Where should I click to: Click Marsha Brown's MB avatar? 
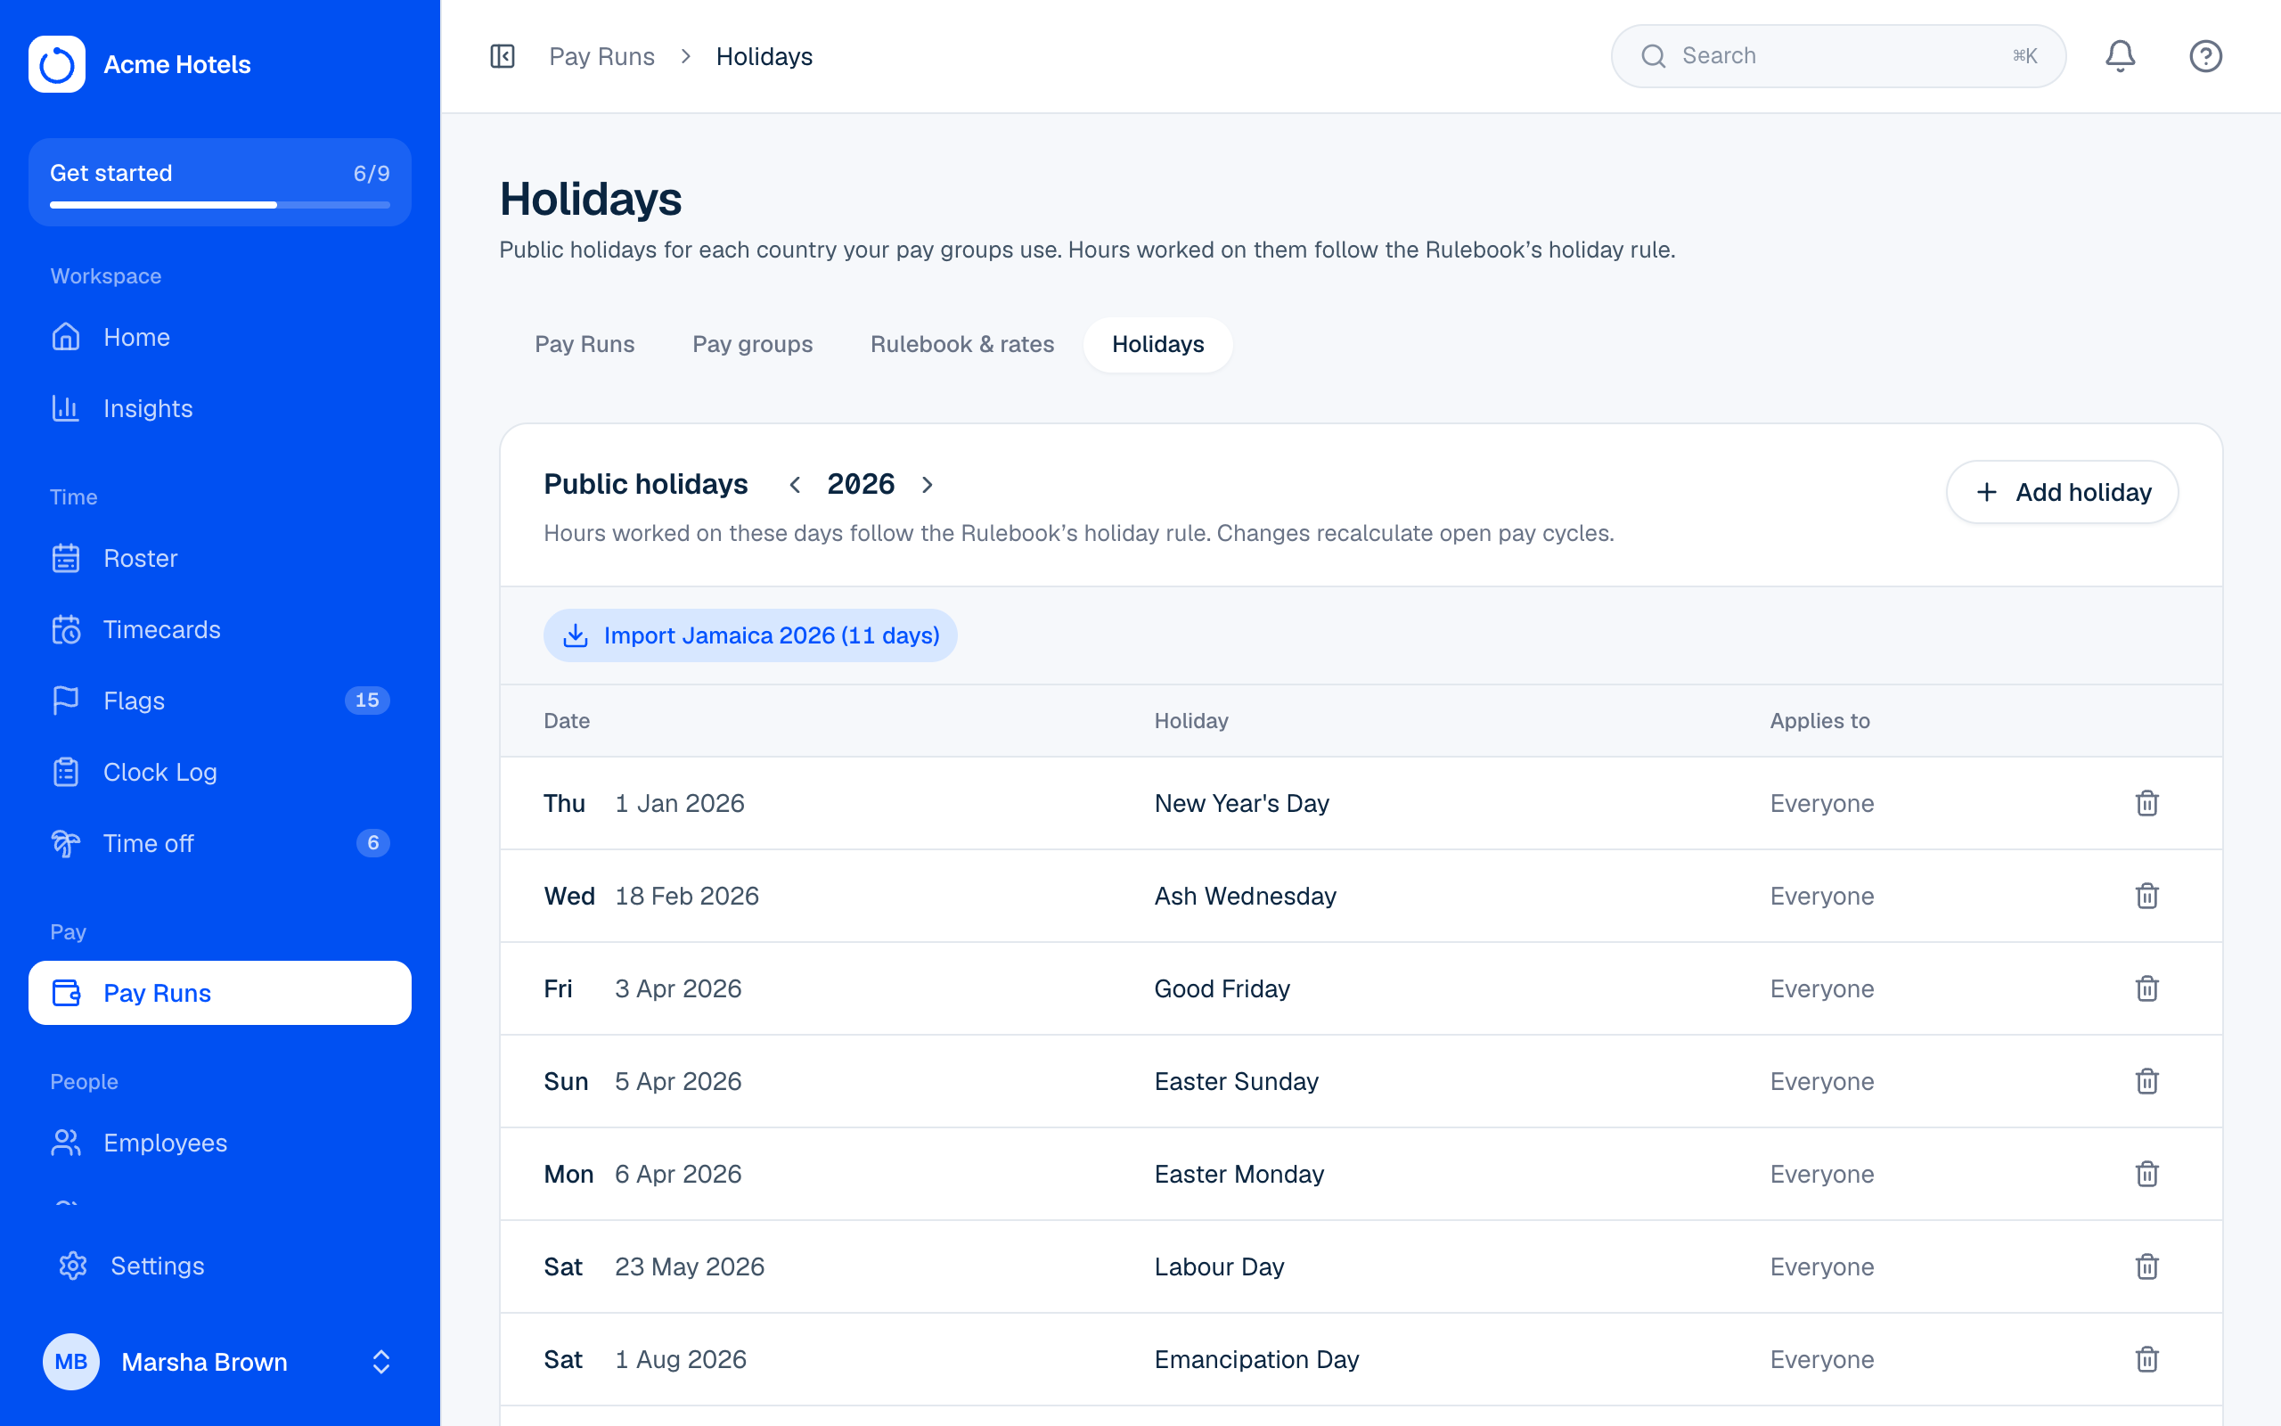[x=70, y=1362]
